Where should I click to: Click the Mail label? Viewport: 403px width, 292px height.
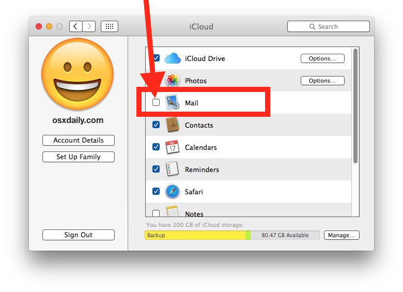tap(192, 103)
